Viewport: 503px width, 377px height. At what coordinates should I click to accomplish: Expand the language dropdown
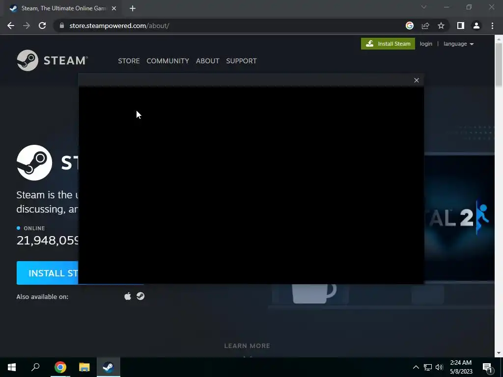click(x=458, y=44)
